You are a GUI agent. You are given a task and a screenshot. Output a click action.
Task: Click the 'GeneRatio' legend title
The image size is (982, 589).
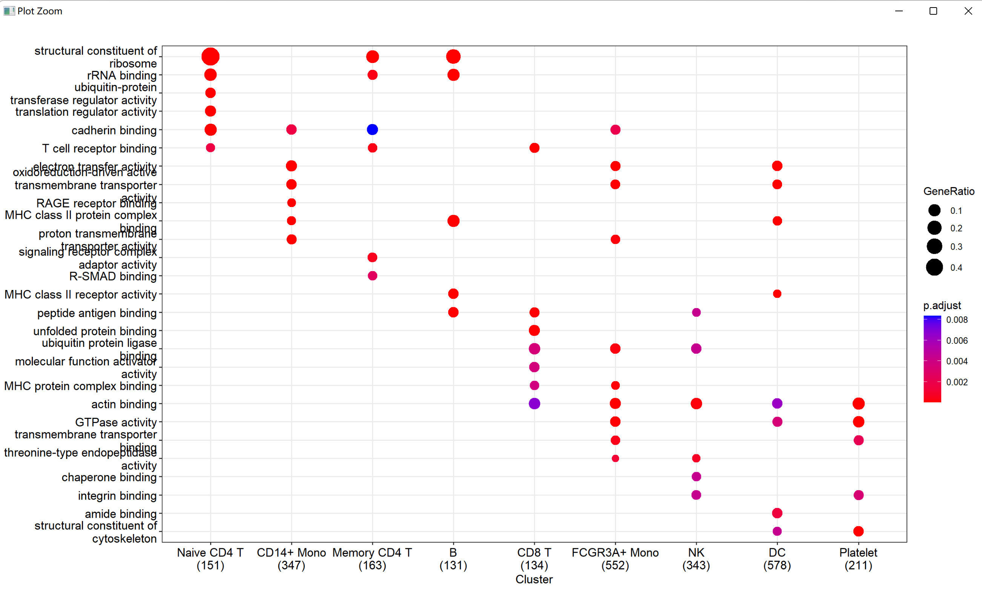pos(949,191)
